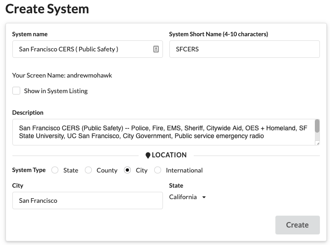
Task: Click the System name input field
Action: pyautogui.click(x=88, y=49)
